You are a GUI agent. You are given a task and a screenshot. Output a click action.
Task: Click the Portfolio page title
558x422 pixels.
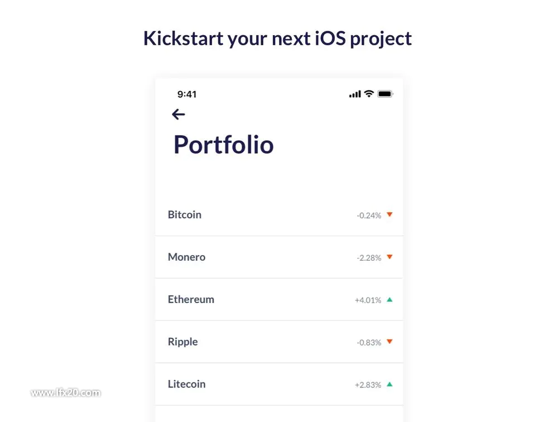[x=224, y=145]
